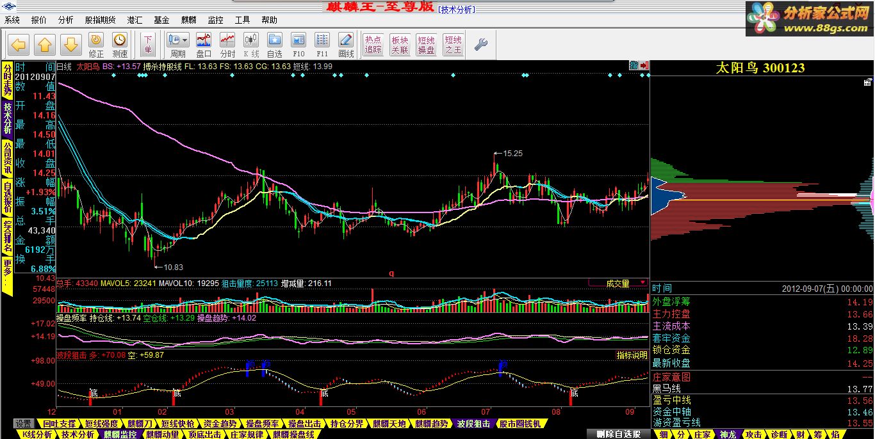Click the down arrow toolbar icon

70,45
